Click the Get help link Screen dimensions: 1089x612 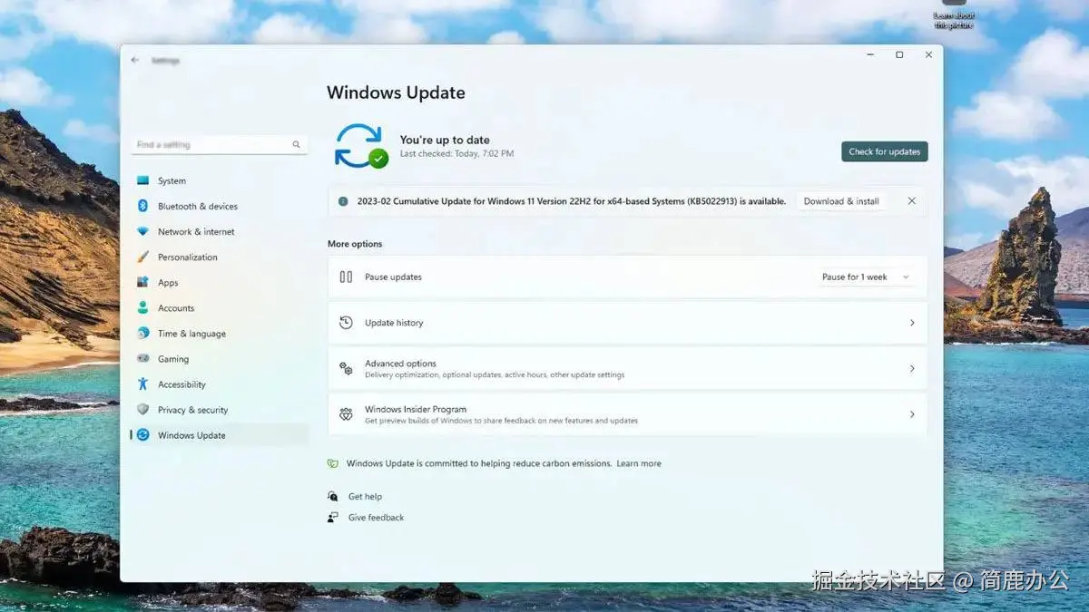tap(365, 496)
